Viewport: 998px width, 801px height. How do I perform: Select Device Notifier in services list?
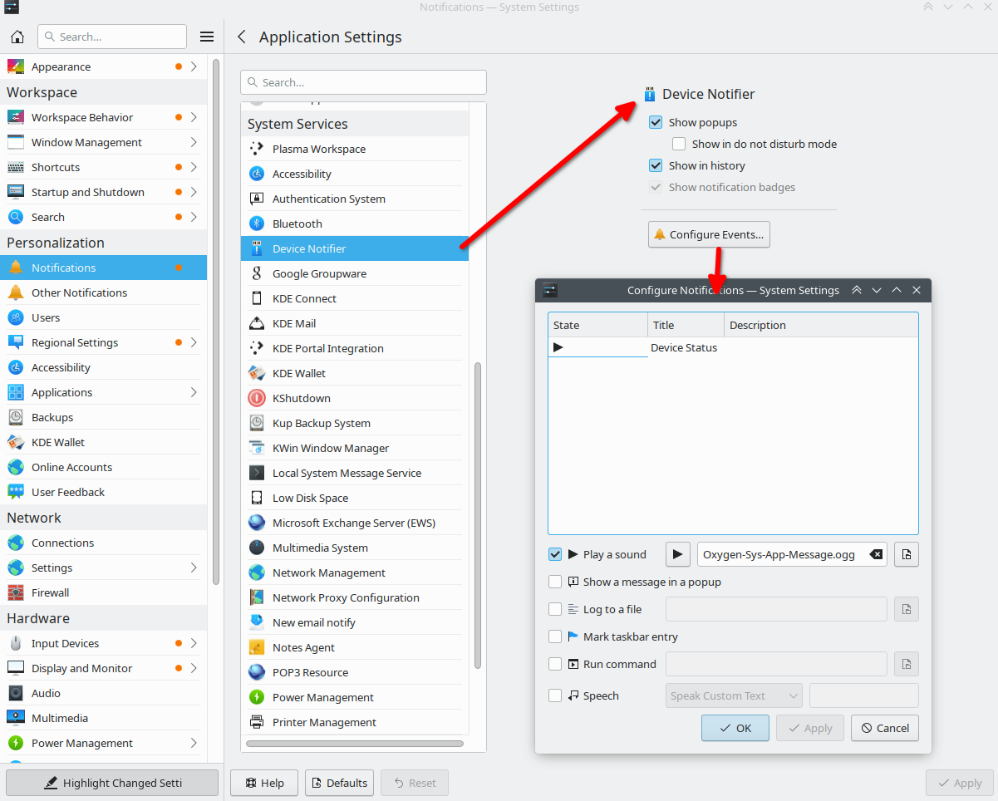[x=355, y=248]
